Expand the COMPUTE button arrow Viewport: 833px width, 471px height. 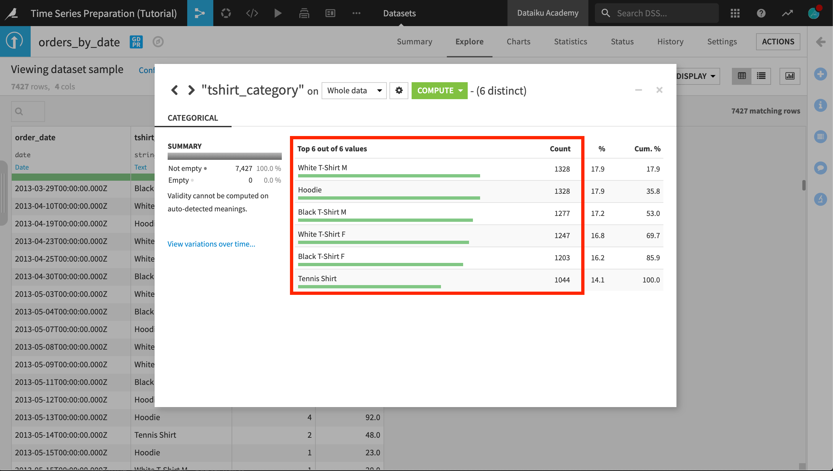[461, 90]
